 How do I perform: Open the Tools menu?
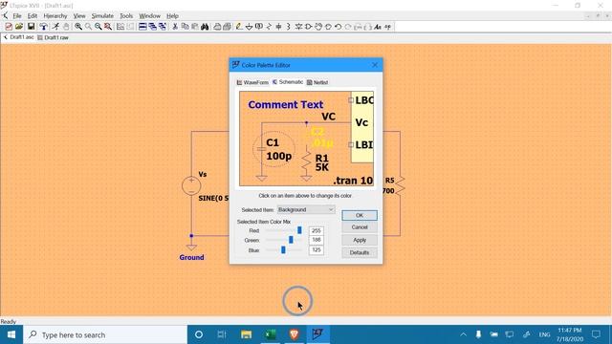coord(126,16)
